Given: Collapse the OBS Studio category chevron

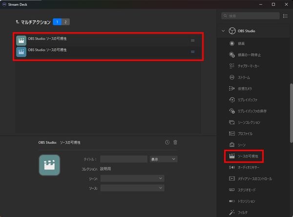Looking at the screenshot, I should 223,31.
